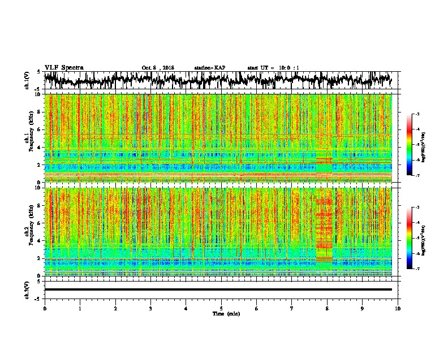
Task: Click the ch.1 spectrogram panel
Action: (x=218, y=138)
